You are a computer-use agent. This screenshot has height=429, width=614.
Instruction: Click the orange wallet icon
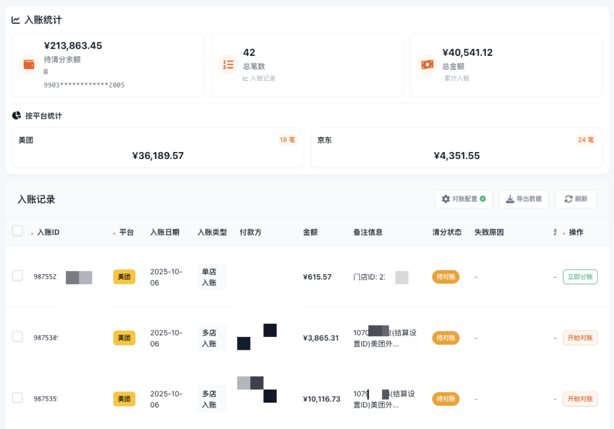tap(29, 65)
